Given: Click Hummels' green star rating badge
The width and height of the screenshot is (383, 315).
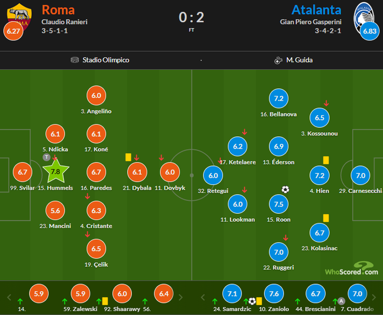Looking at the screenshot, I should tap(55, 171).
